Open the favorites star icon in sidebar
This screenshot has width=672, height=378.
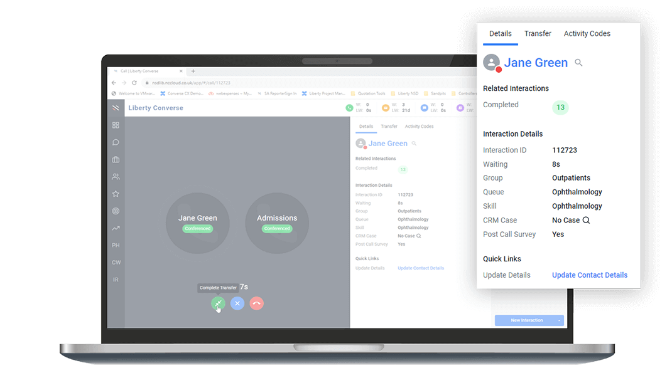(x=115, y=194)
